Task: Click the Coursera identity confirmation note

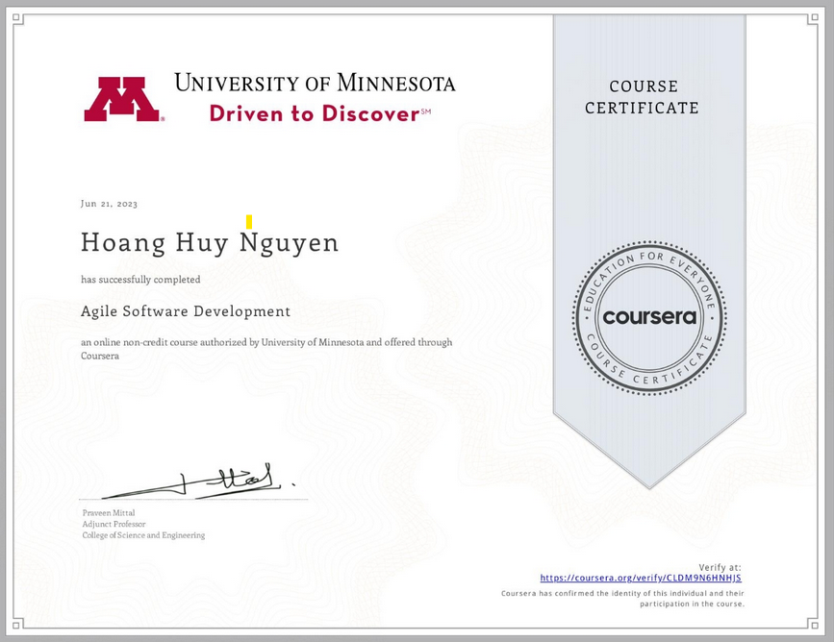Action: point(622,598)
